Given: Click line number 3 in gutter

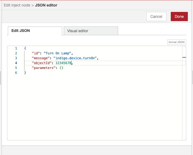Looking at the screenshot, I should point(16,58).
